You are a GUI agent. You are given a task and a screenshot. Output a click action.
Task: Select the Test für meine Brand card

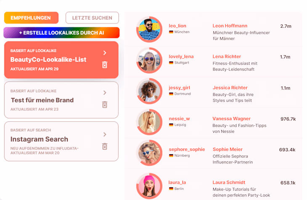[x=61, y=100]
